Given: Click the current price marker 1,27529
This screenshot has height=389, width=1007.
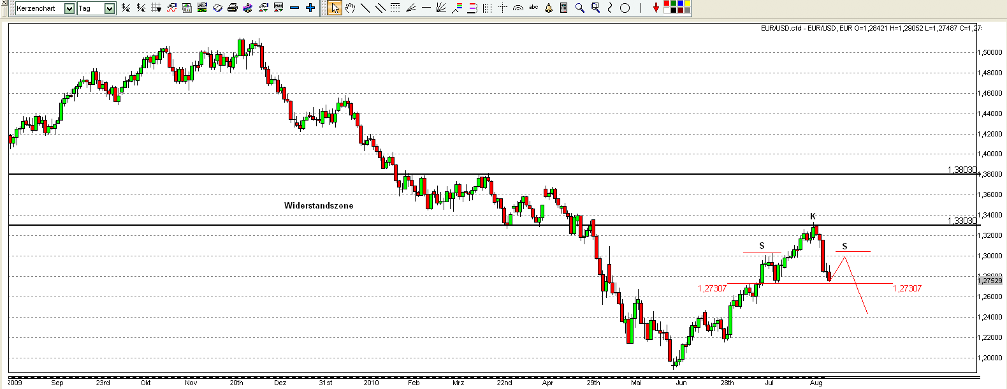Looking at the screenshot, I should pos(990,281).
